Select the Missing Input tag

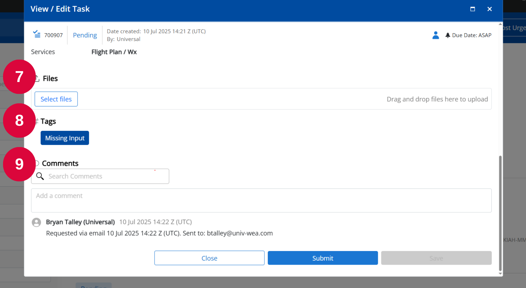point(65,138)
